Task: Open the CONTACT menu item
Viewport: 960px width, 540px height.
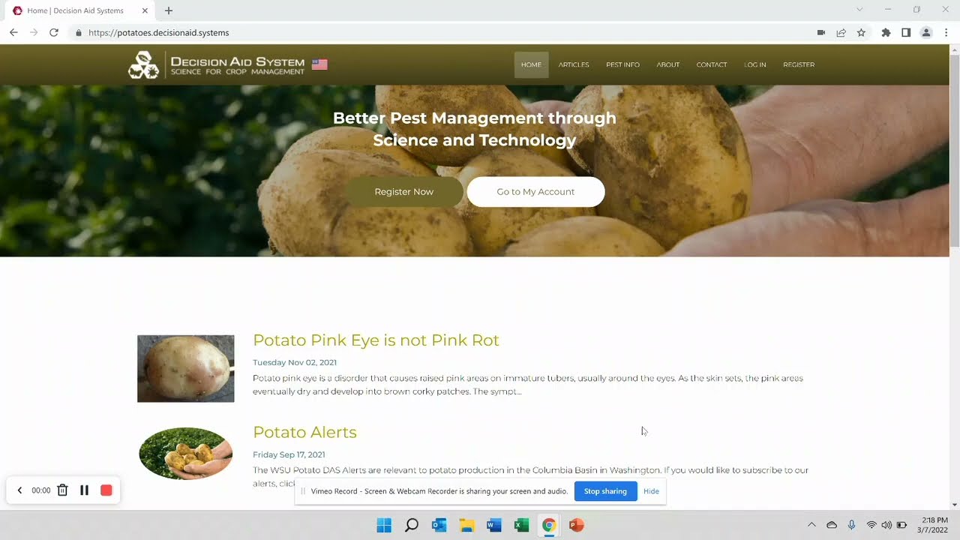Action: tap(712, 64)
